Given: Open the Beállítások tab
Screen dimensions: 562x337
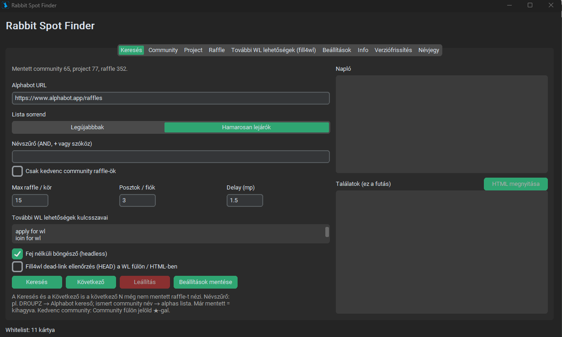Looking at the screenshot, I should coord(337,50).
